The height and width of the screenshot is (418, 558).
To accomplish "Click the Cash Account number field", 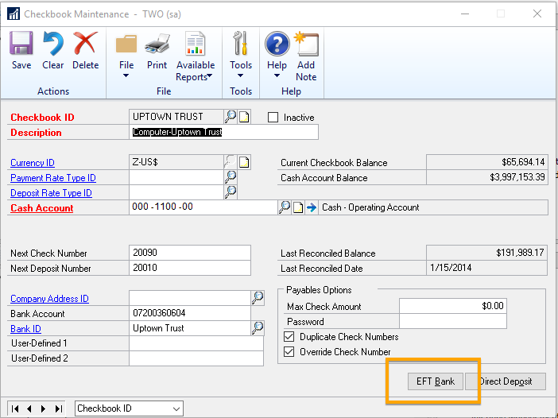I will coord(203,207).
